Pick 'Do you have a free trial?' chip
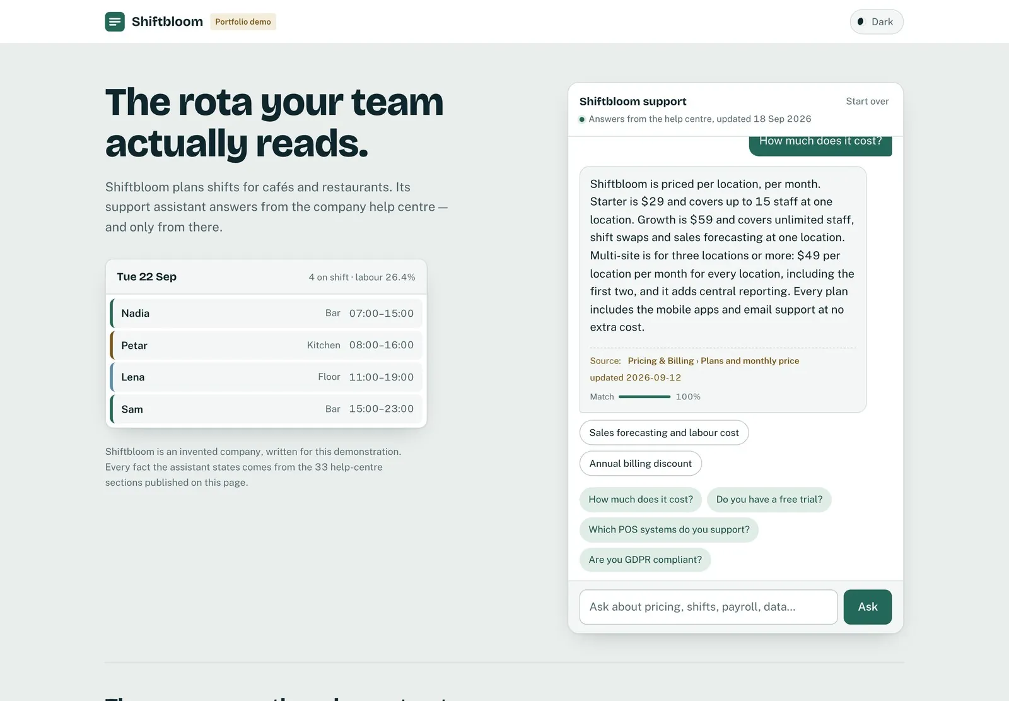The width and height of the screenshot is (1009, 701). pyautogui.click(x=769, y=500)
